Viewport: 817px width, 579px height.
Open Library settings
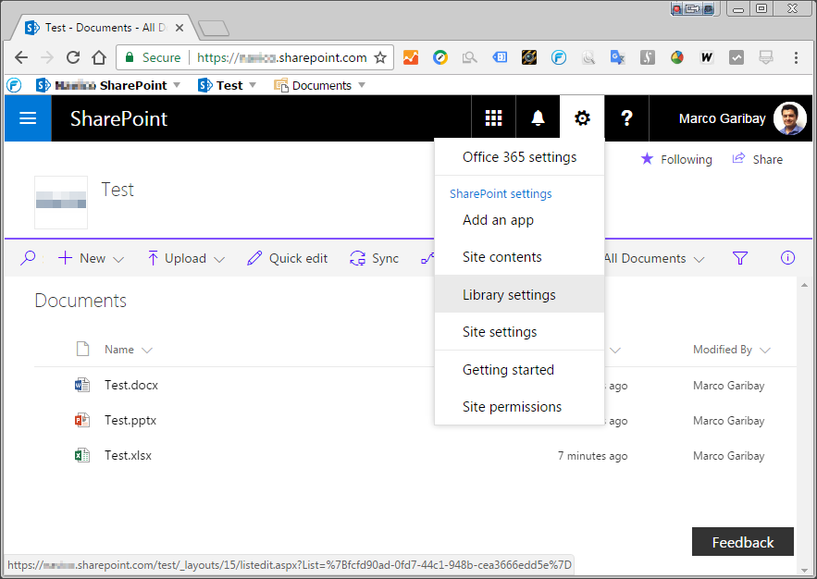519,294
